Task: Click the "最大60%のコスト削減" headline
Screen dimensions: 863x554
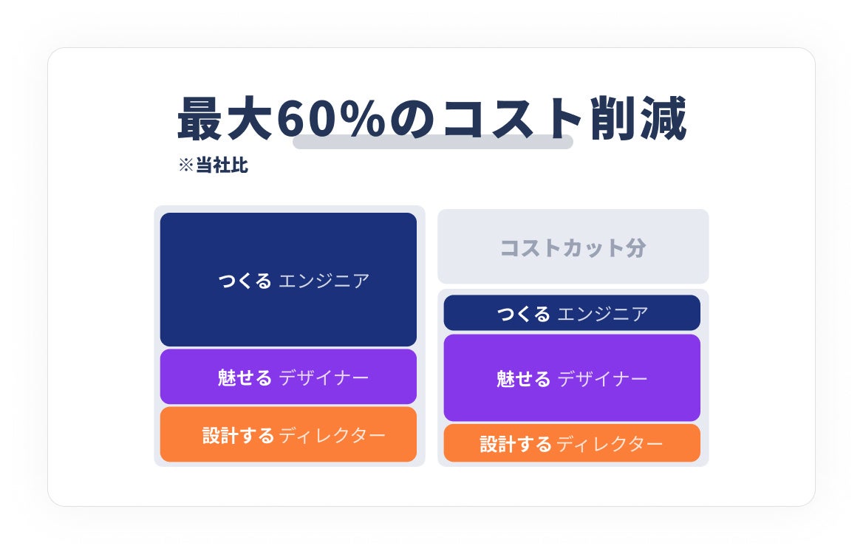Action: click(432, 118)
